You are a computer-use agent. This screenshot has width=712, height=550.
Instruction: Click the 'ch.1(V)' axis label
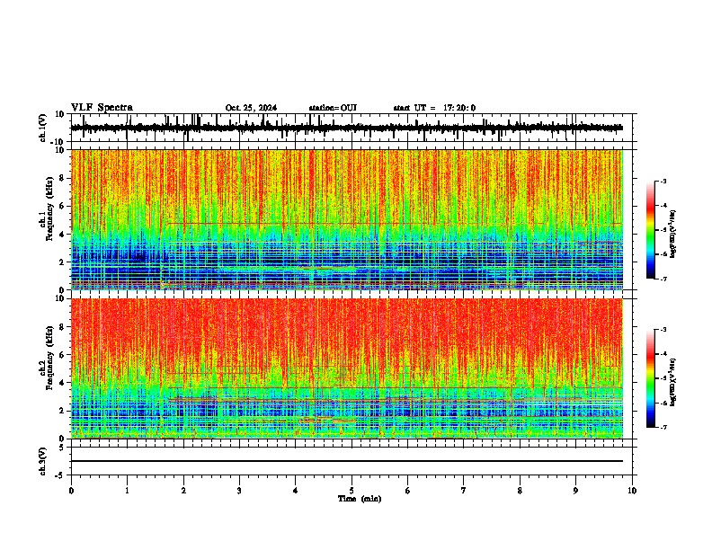(42, 128)
